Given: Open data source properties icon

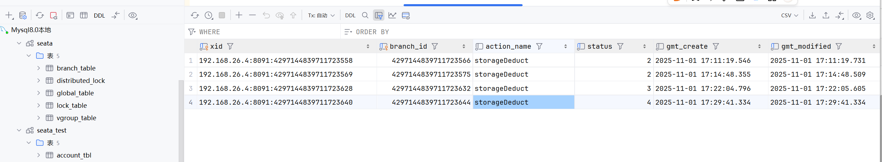Looking at the screenshot, I should pyautogui.click(x=23, y=16).
